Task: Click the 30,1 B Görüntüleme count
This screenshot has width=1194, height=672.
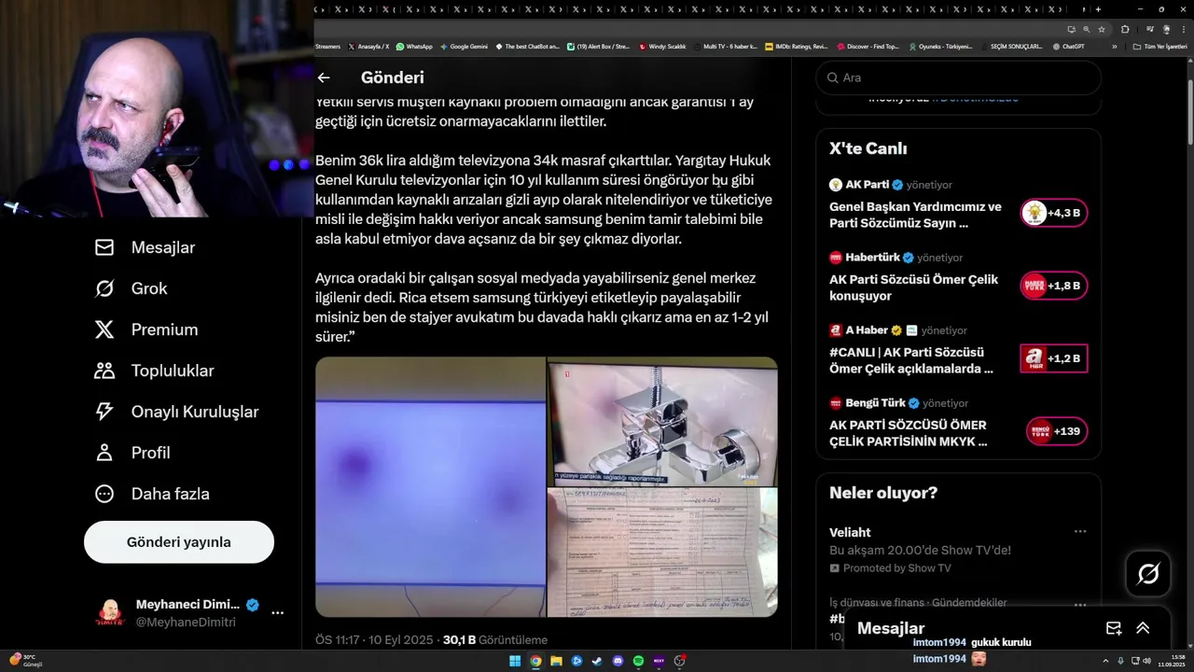Action: 495,640
